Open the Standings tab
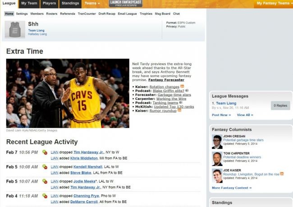The width and height of the screenshot is (293, 207). (70, 3)
